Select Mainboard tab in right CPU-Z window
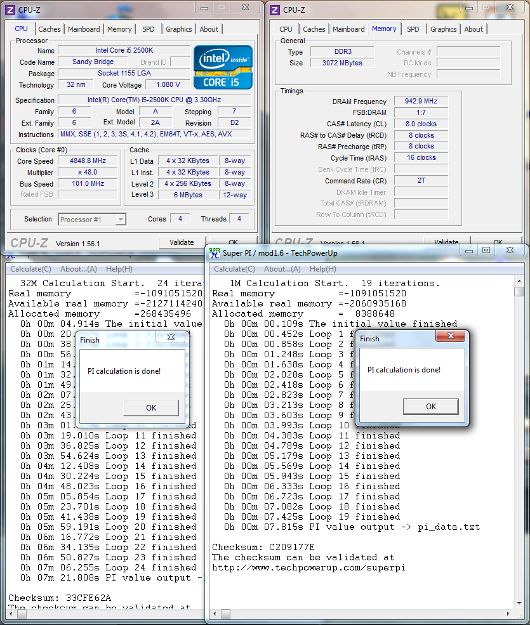Image resolution: width=530 pixels, height=625 pixels. pos(348,29)
